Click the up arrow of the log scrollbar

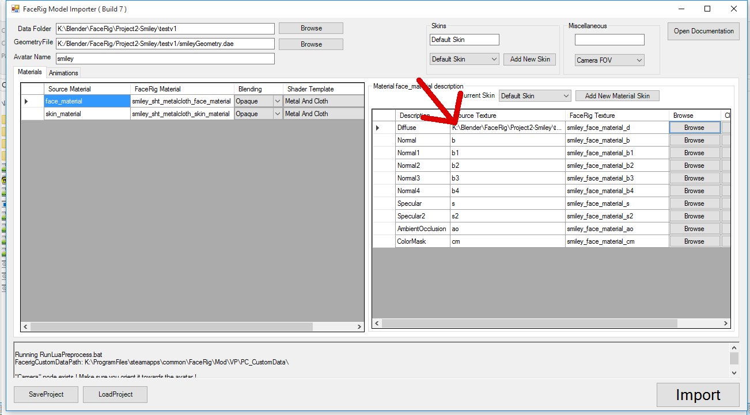[x=734, y=348]
